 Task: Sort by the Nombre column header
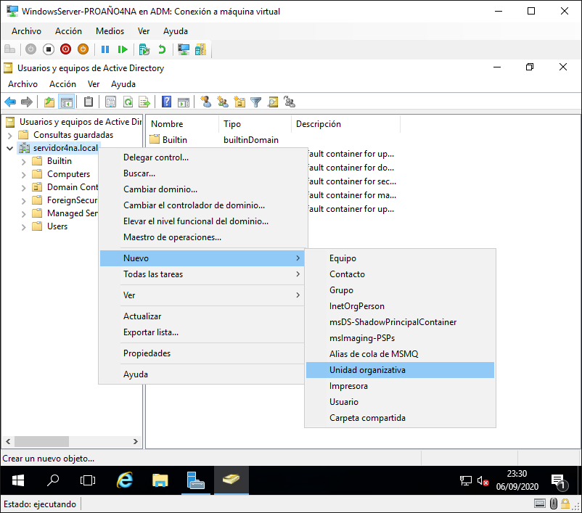coord(182,124)
